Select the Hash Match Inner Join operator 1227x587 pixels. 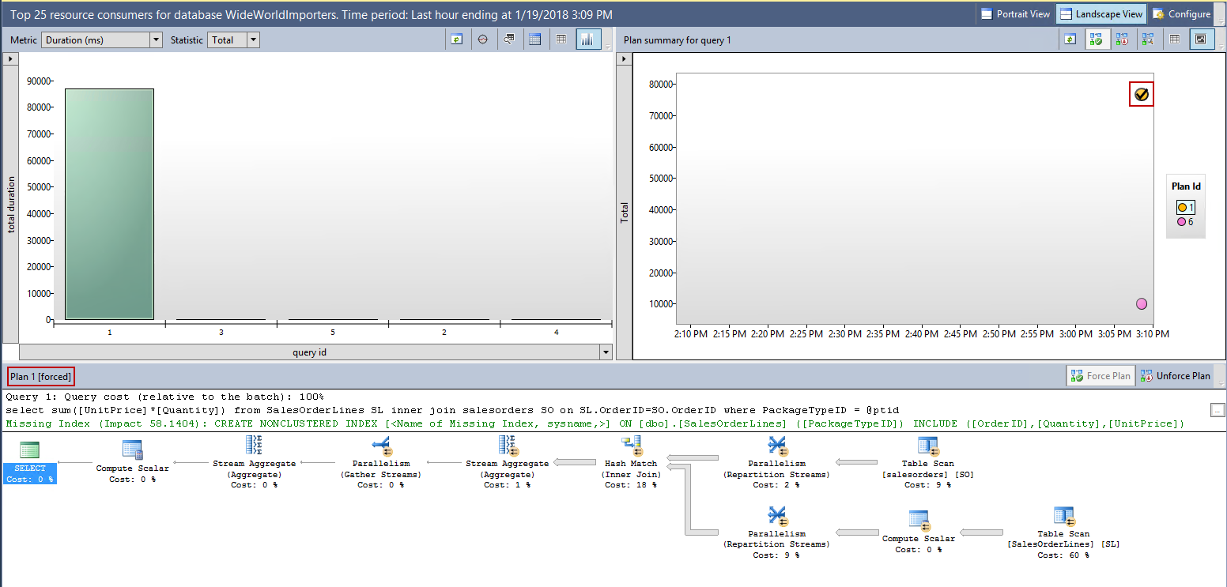point(631,448)
